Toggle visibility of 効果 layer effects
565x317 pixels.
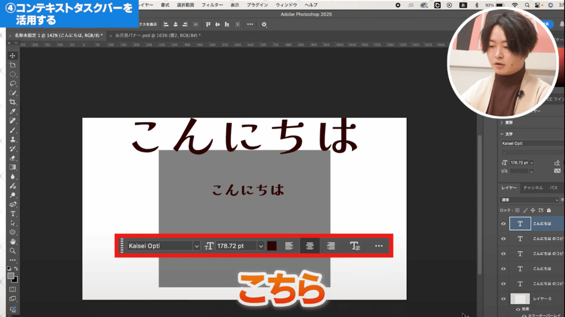click(518, 309)
